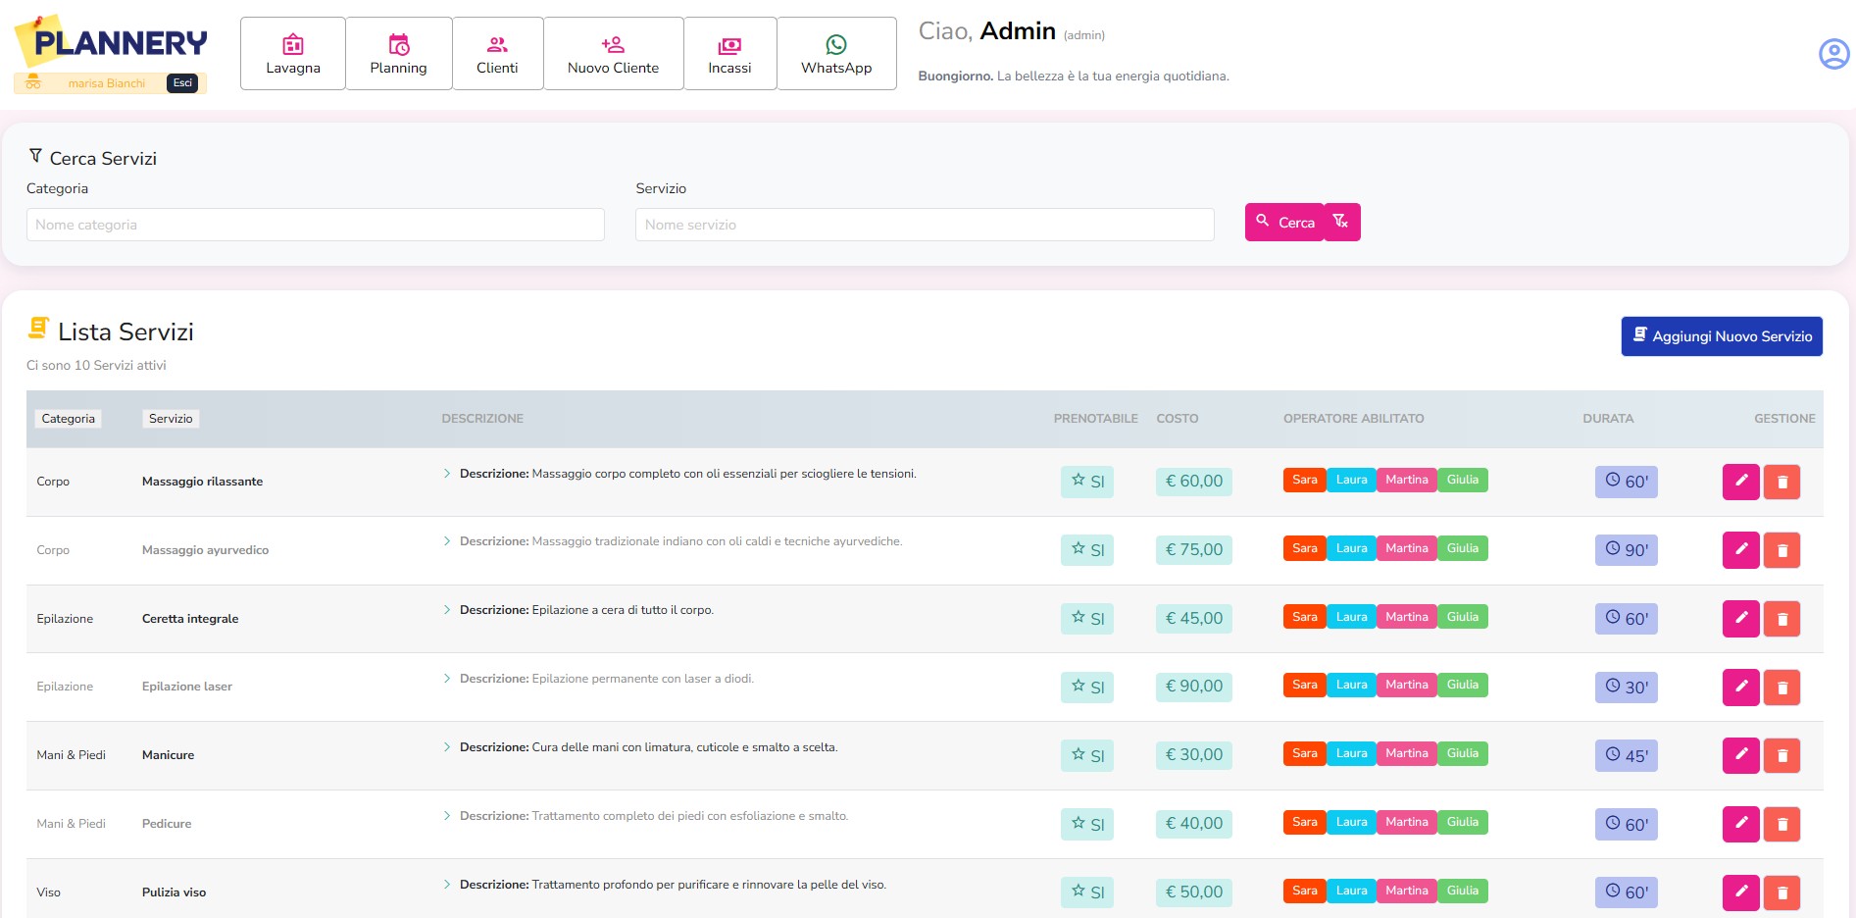Click the 60' duration badge for Massaggio rilassante

coord(1627,482)
